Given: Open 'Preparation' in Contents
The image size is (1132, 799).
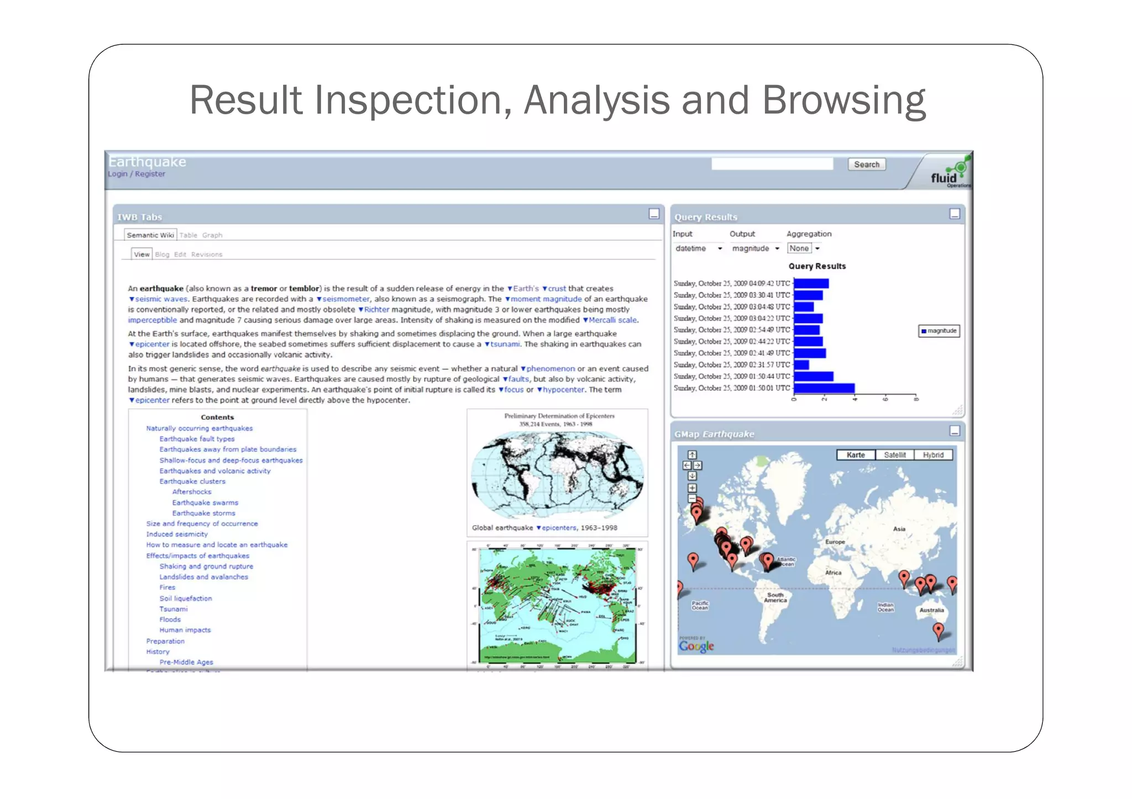Looking at the screenshot, I should [x=165, y=642].
